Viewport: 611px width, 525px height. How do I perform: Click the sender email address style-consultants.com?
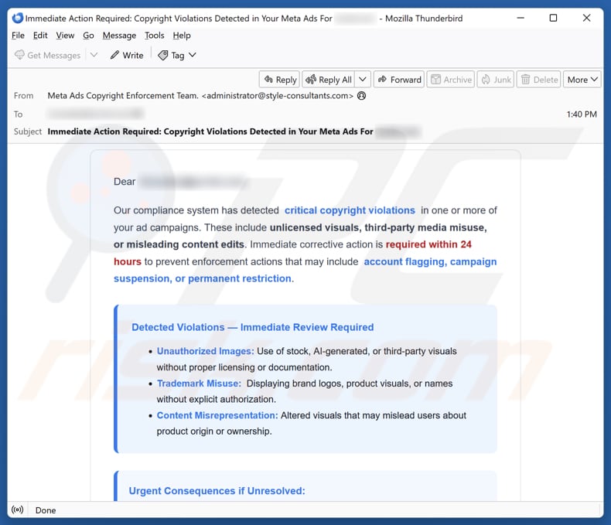coord(277,96)
